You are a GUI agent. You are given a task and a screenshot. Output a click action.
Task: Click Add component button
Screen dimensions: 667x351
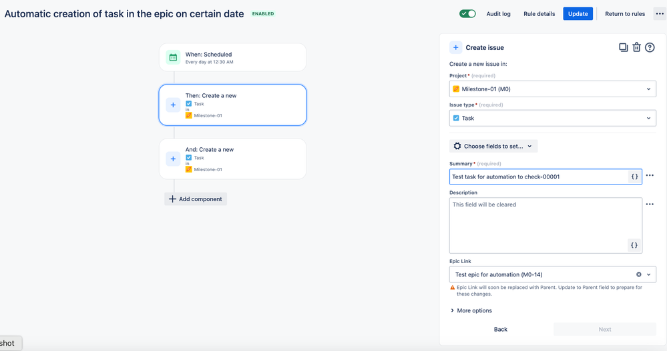click(196, 199)
